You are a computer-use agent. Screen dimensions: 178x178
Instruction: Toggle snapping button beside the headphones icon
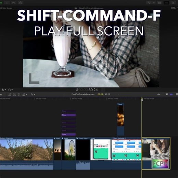pyautogui.click(x=171, y=94)
